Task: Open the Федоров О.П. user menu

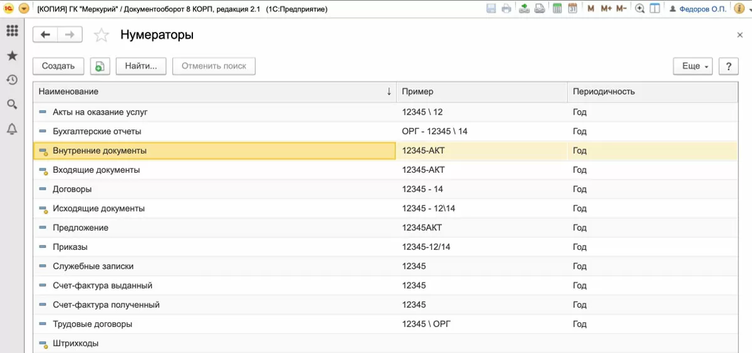Action: click(697, 9)
